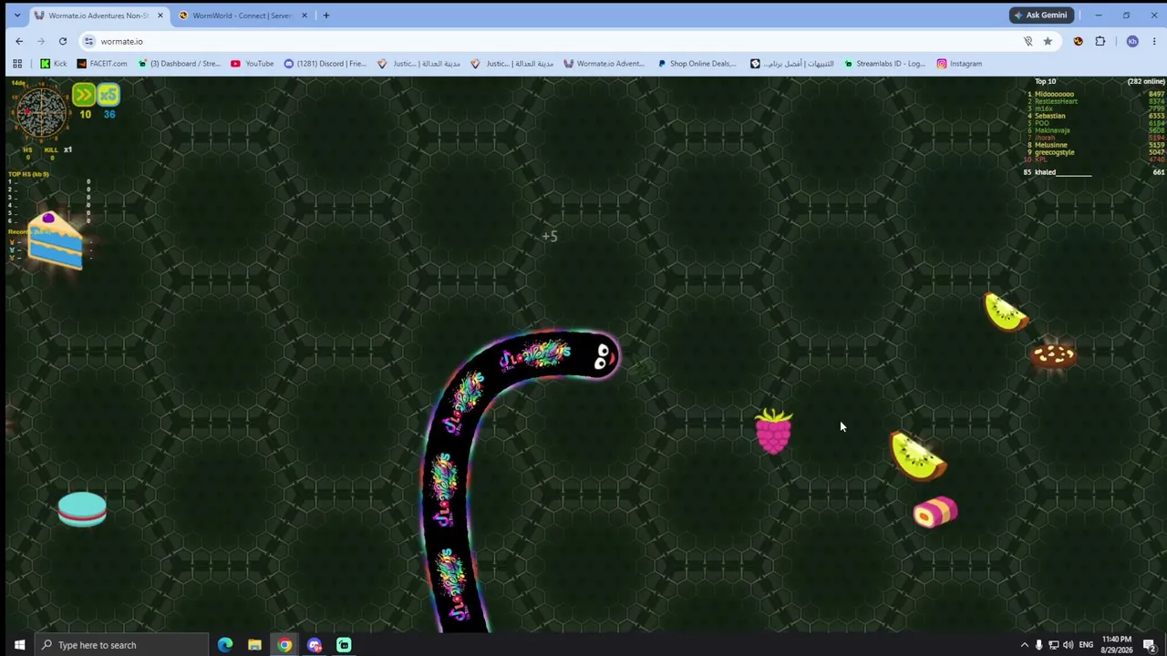Open the Windows Start menu
This screenshot has width=1167, height=656.
pyautogui.click(x=19, y=645)
